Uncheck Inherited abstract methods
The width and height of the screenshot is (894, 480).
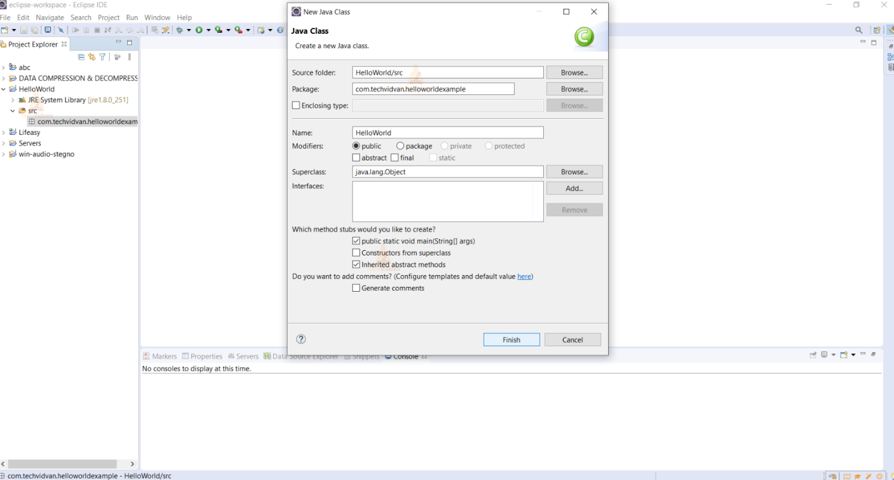pos(356,264)
